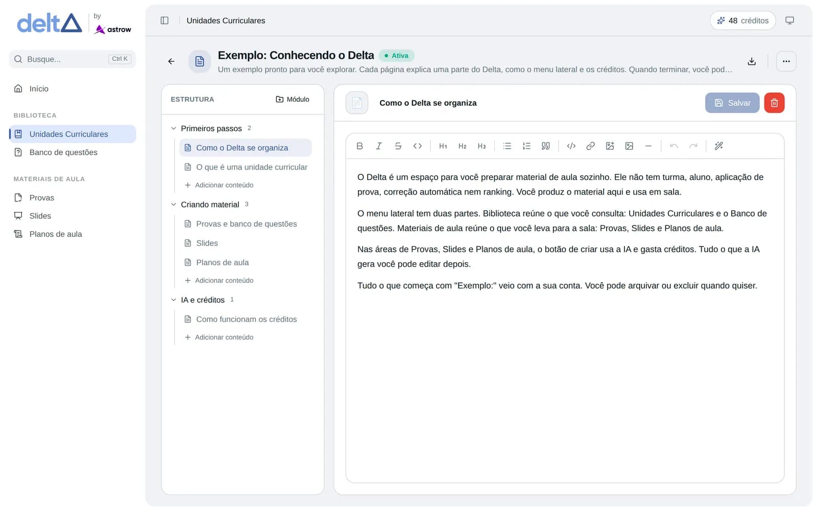Collapse the Criando material module
This screenshot has width=817, height=511.
click(x=174, y=204)
